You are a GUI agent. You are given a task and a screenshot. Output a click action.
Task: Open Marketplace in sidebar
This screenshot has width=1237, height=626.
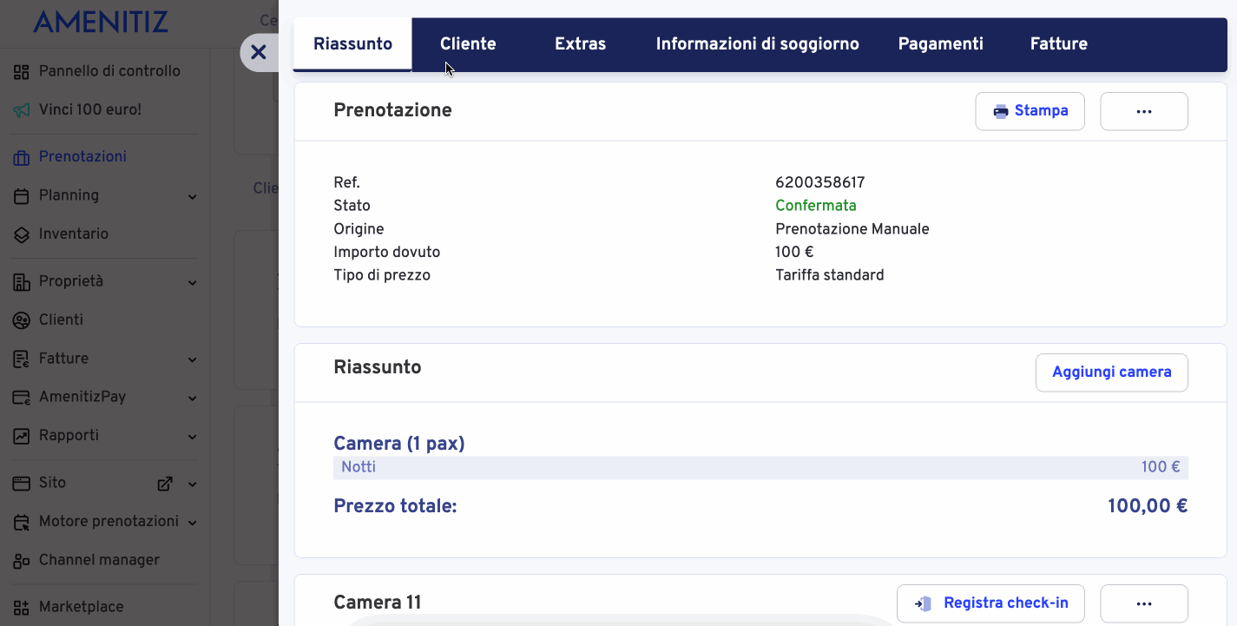(81, 607)
